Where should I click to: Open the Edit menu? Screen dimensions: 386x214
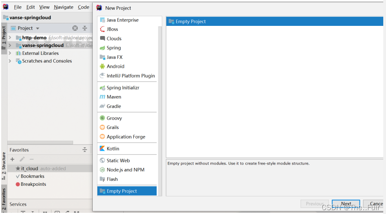pyautogui.click(x=31, y=7)
